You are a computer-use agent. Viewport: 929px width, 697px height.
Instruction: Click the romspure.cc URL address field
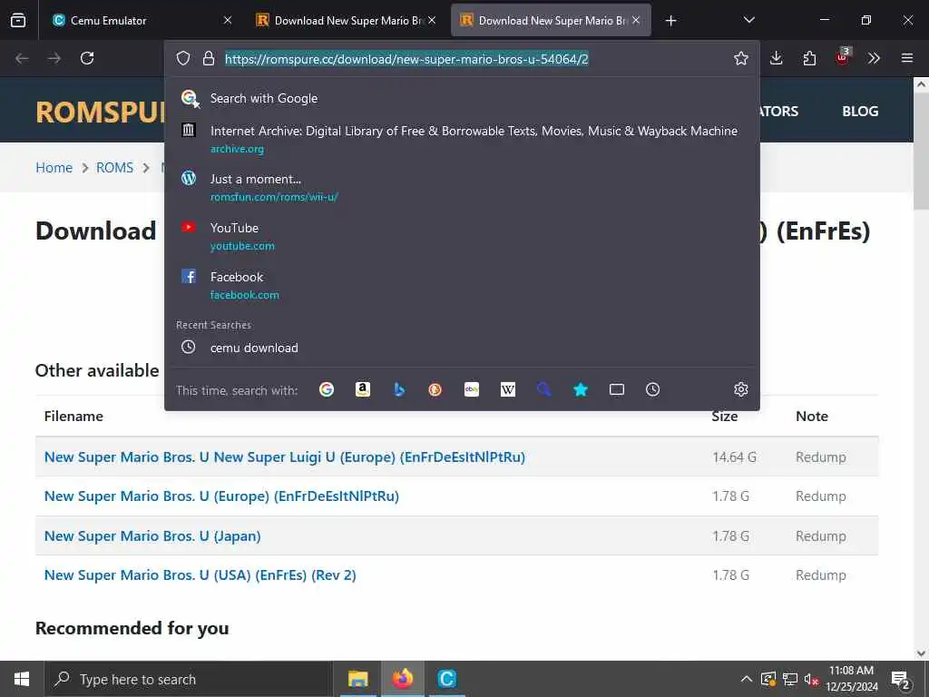click(406, 59)
